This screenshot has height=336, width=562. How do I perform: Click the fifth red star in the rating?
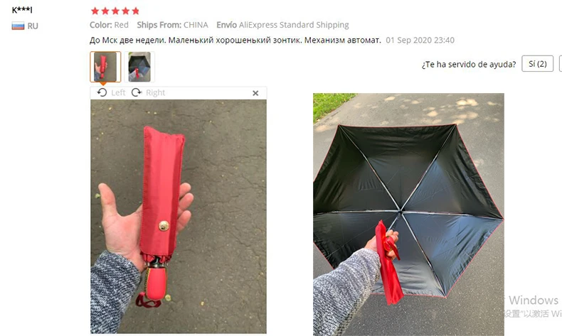point(135,11)
